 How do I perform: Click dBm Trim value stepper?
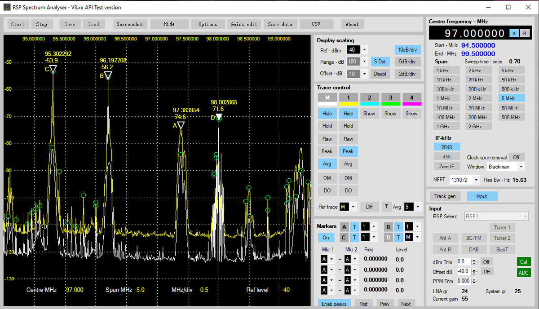point(474,261)
